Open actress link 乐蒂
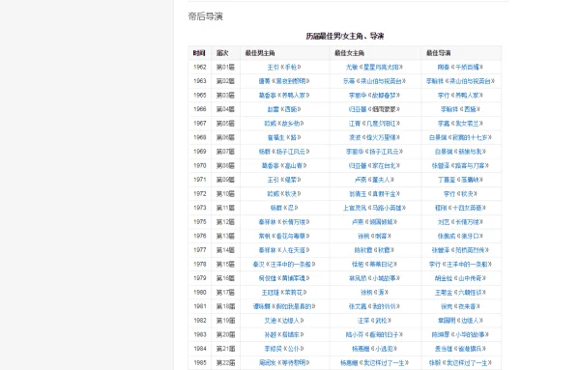The image size is (580, 370). click(349, 81)
